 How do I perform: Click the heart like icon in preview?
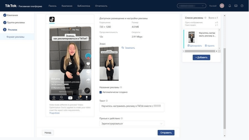pyautogui.click(x=88, y=64)
